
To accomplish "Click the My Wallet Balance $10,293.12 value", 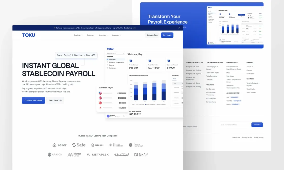I will 135,114.
